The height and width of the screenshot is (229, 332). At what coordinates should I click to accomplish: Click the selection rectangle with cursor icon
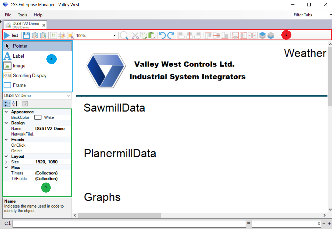[70, 35]
